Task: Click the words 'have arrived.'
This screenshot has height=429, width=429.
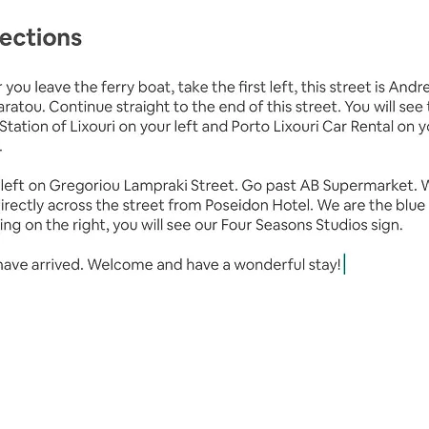Action: point(41,265)
